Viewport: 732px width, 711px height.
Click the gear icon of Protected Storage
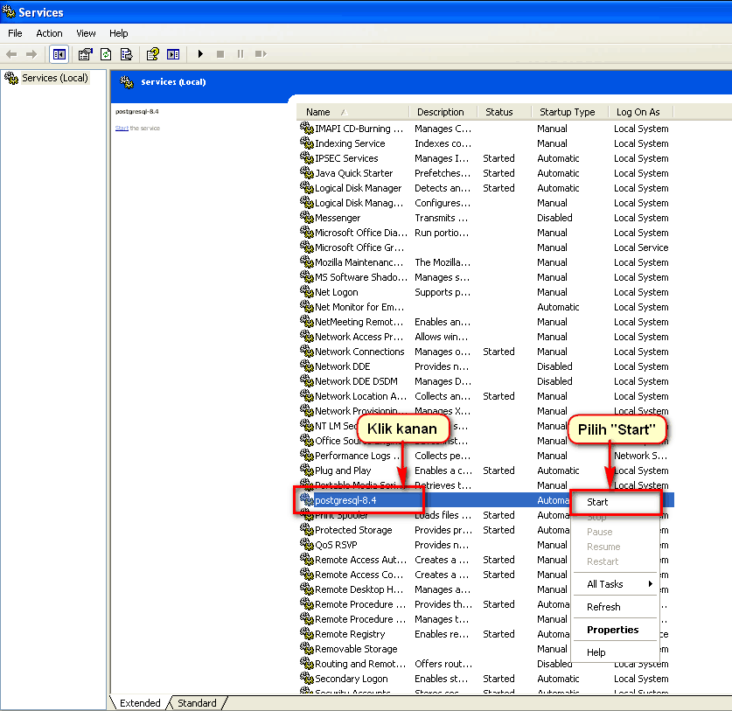(x=306, y=529)
